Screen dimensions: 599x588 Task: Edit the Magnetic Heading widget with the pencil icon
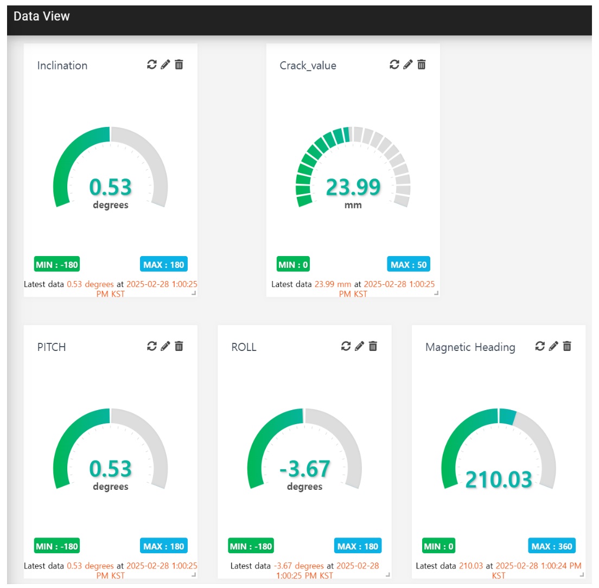pyautogui.click(x=553, y=346)
